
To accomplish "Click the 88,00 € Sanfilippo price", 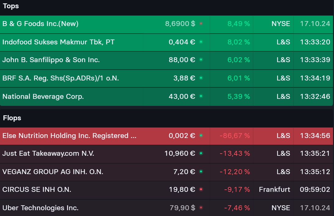I will tap(182, 60).
